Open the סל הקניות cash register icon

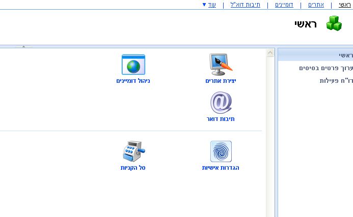point(133,151)
